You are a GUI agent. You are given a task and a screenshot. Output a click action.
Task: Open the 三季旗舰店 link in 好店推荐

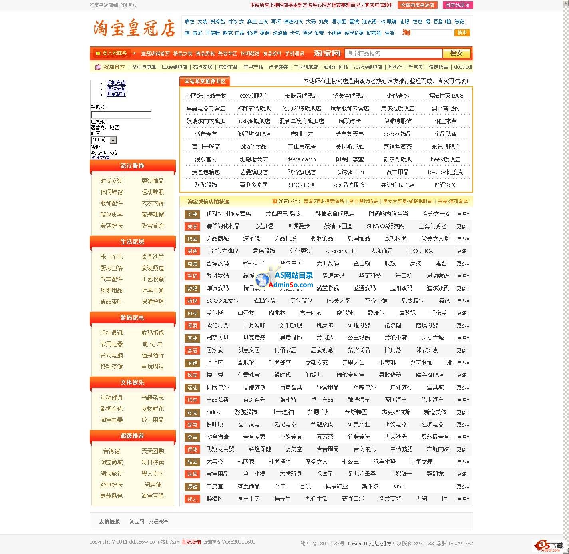(306, 67)
